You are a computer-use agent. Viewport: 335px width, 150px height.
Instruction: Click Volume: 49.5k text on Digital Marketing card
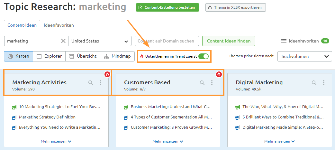pyautogui.click(x=249, y=89)
